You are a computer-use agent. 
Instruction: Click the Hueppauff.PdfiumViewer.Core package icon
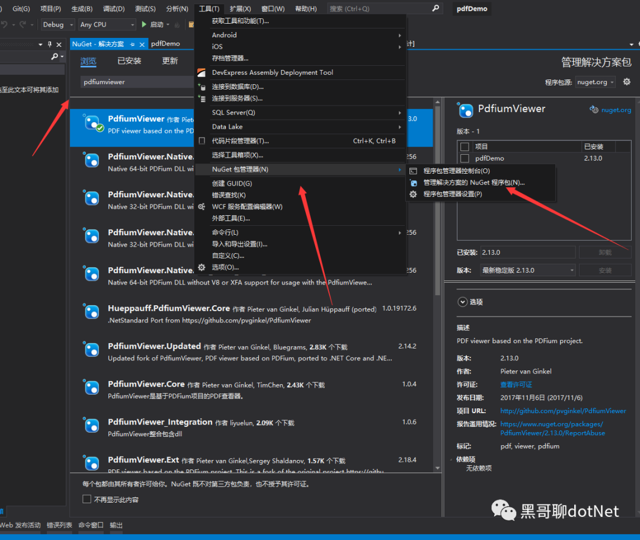point(91,312)
